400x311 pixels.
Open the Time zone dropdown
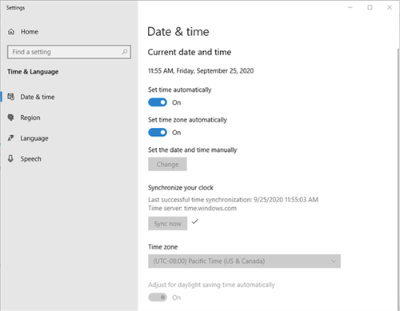(244, 261)
